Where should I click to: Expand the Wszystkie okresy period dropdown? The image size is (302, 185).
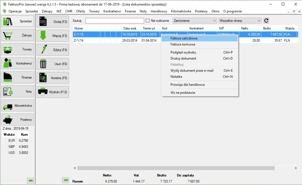240,21
